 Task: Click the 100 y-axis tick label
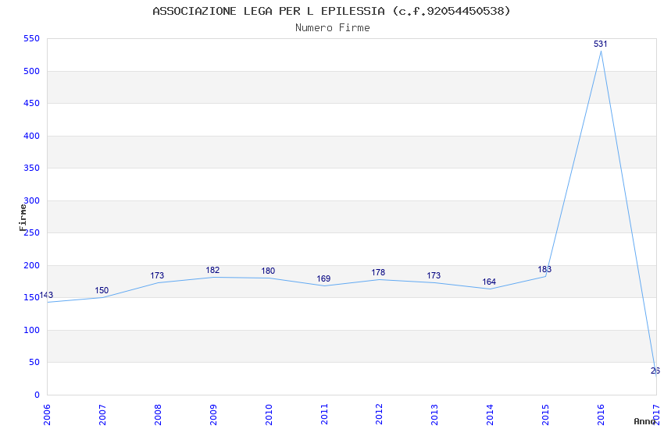point(31,330)
